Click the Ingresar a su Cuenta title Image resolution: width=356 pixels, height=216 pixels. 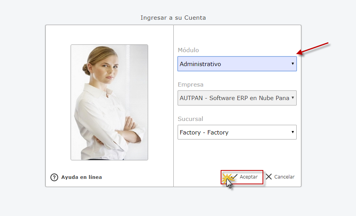(173, 18)
